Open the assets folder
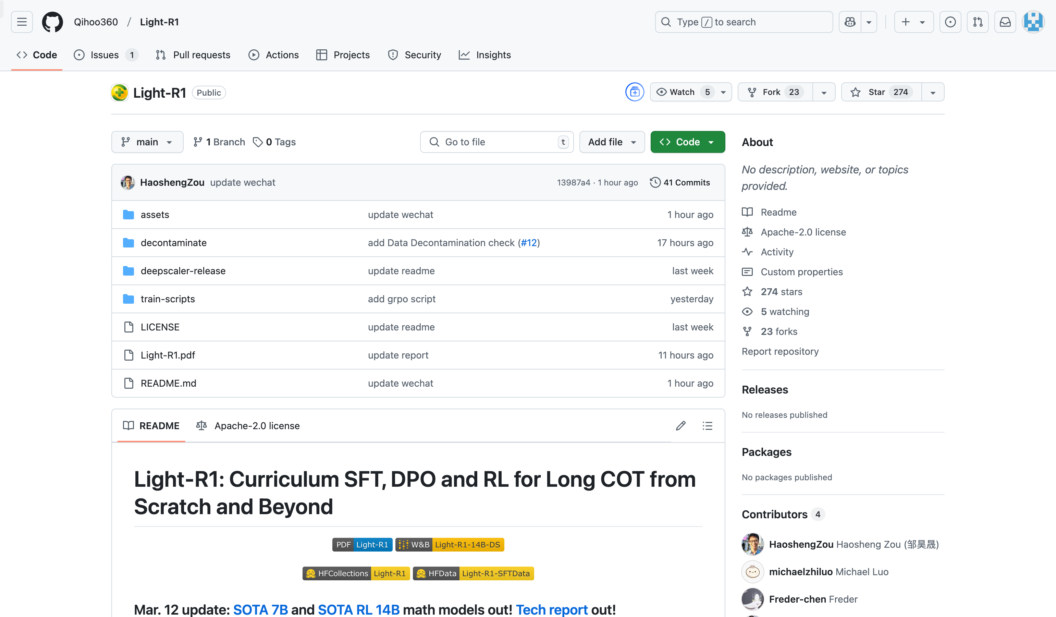1056x617 pixels. [x=155, y=215]
